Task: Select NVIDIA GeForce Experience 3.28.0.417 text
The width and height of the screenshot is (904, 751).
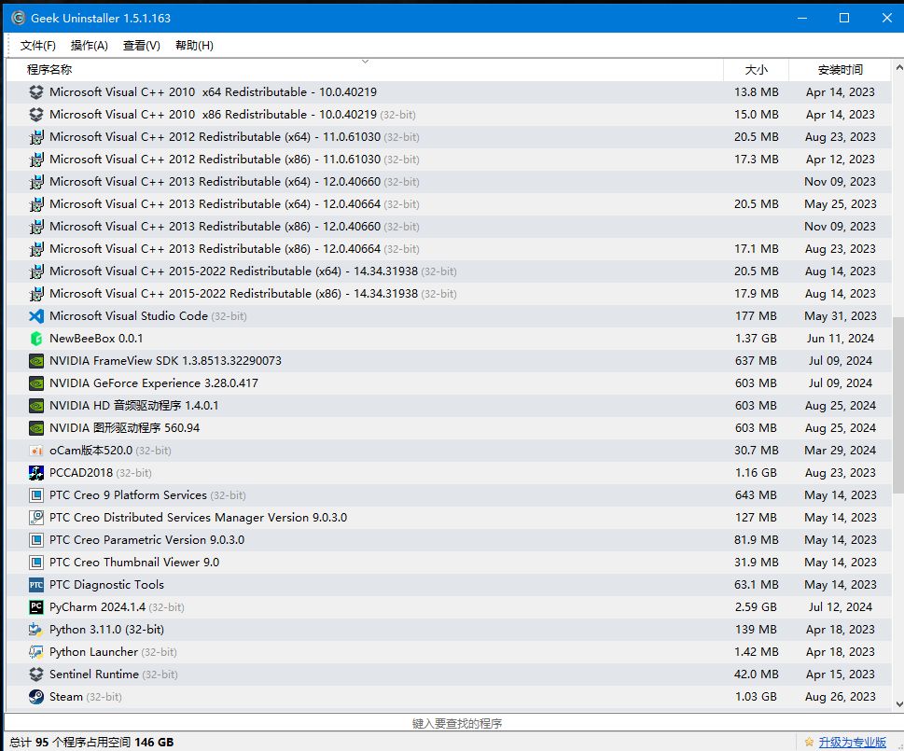Action: coord(154,383)
